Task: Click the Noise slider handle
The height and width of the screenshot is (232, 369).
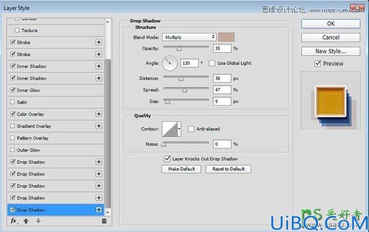Action: coord(164,144)
